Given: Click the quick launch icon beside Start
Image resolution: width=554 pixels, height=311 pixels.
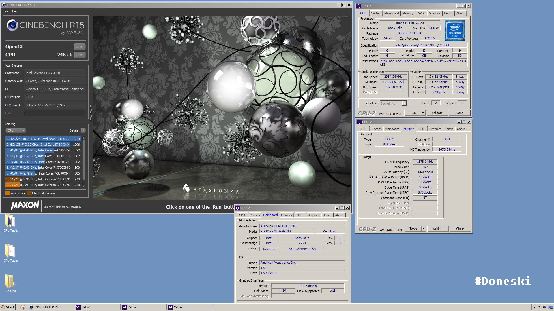Looking at the screenshot, I should click(x=23, y=307).
